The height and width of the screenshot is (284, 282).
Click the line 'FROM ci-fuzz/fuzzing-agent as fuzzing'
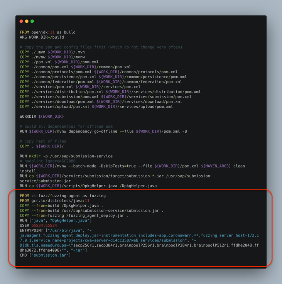tap(62, 196)
